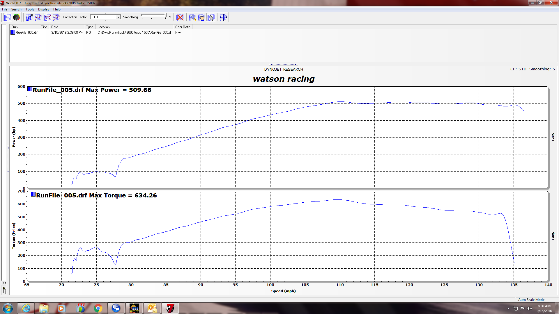Open the Display menu
The height and width of the screenshot is (314, 559).
(x=44, y=9)
